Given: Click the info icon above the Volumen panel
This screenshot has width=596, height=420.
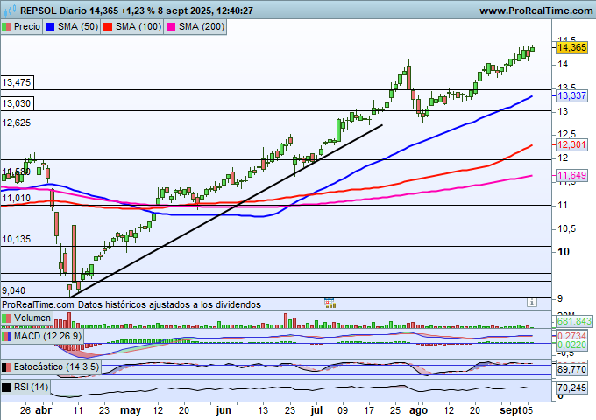Looking at the screenshot, I should [x=531, y=302].
